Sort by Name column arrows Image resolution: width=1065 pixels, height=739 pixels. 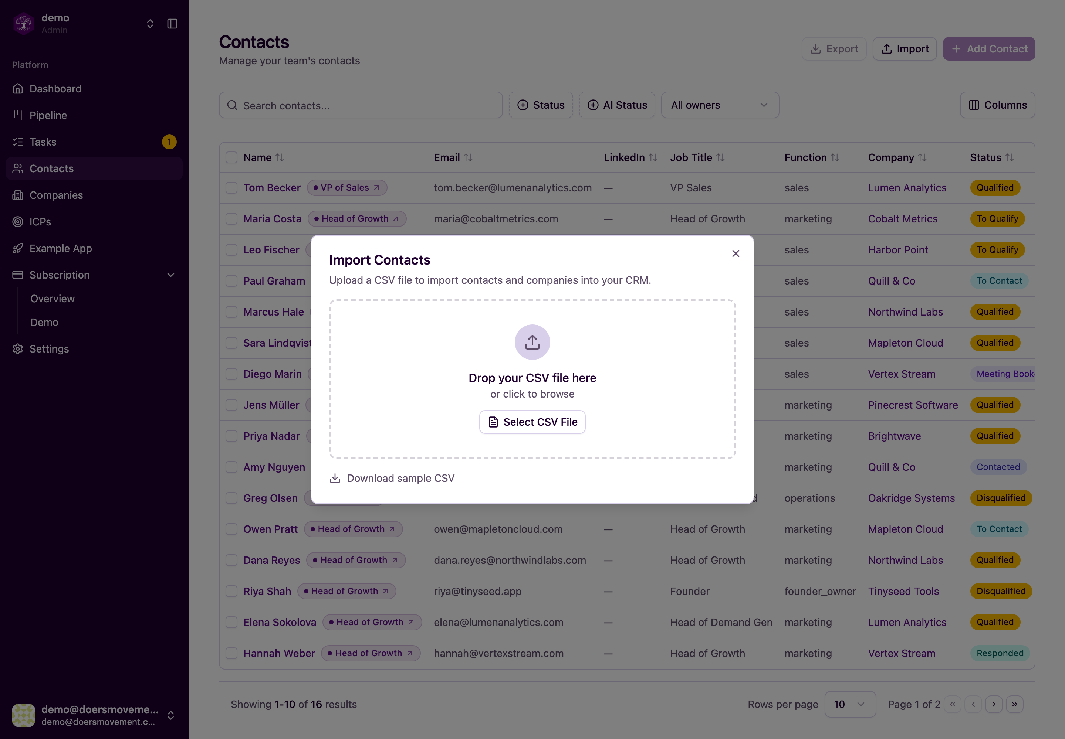coord(280,157)
